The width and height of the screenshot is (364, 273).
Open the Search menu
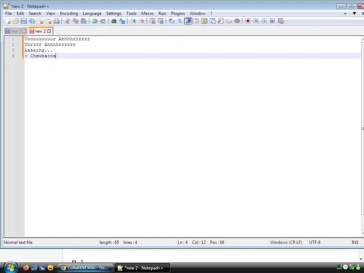pyautogui.click(x=35, y=14)
